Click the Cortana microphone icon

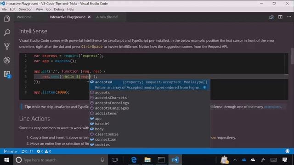coord(102,160)
